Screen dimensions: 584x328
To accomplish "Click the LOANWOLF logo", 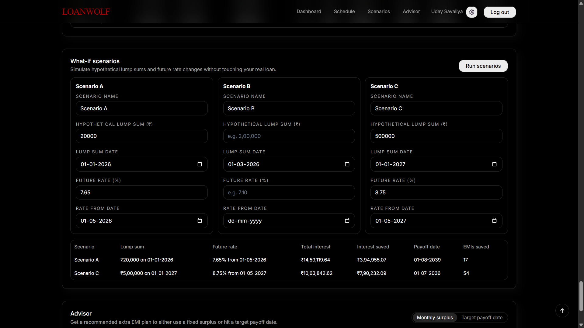I will click(x=86, y=12).
